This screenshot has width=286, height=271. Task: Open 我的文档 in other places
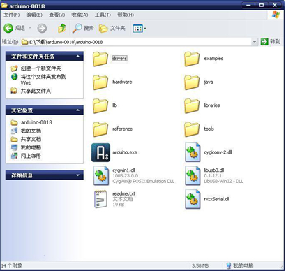31,131
